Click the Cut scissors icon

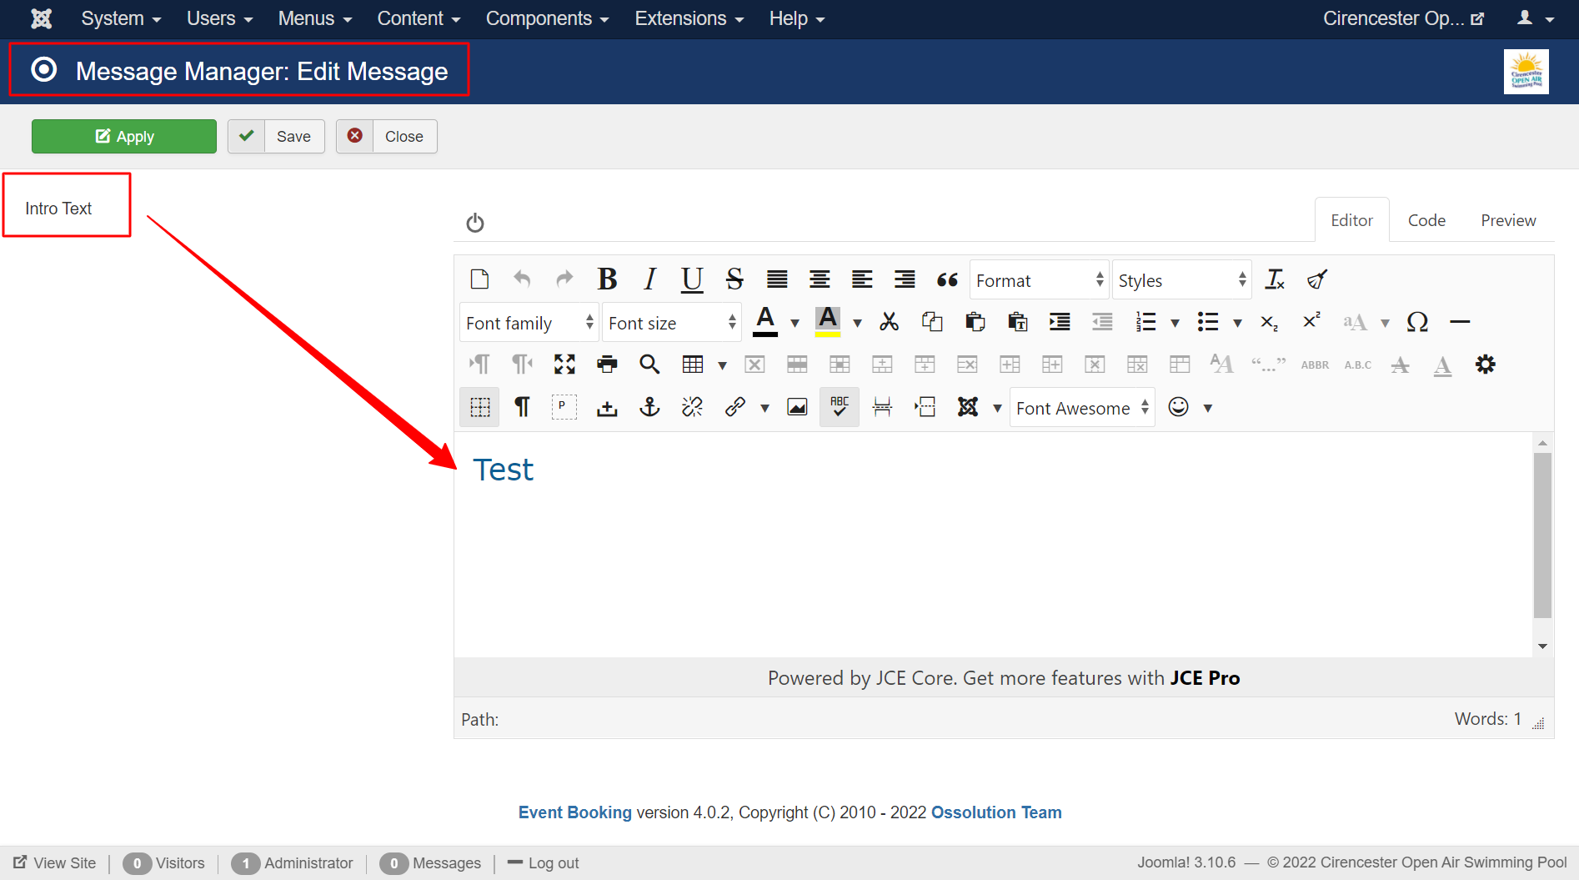[889, 322]
